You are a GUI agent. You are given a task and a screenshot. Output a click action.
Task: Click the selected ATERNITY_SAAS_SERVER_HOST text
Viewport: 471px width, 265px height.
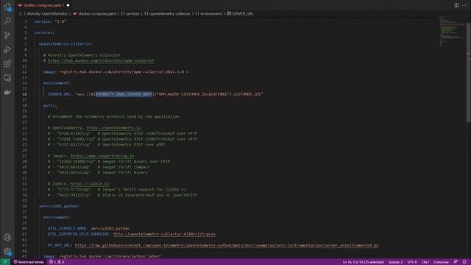click(x=124, y=94)
